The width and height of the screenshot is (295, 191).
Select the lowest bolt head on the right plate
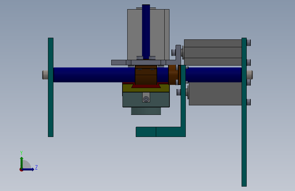(x=248, y=102)
